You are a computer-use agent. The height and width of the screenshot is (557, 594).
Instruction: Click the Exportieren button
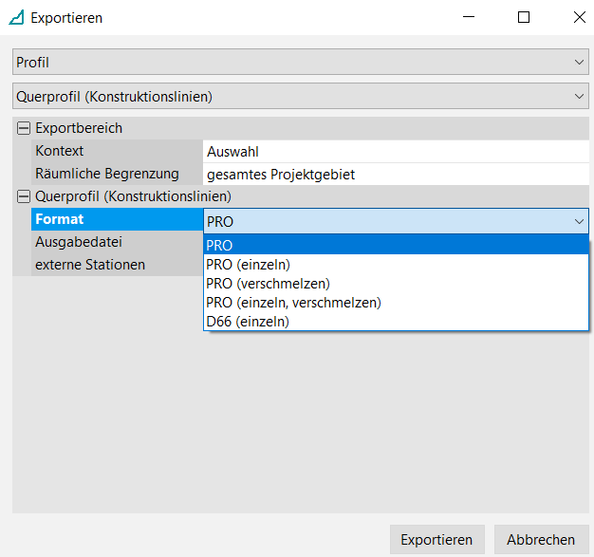(x=436, y=539)
